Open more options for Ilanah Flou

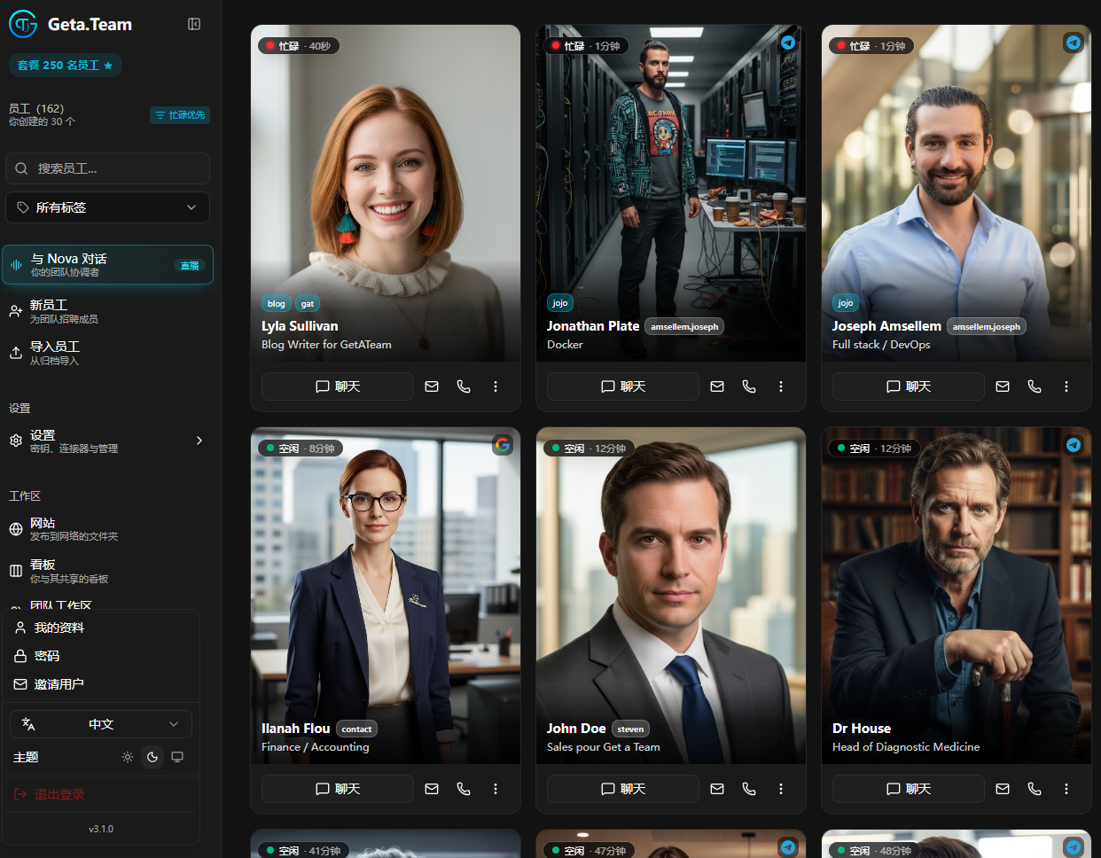coord(496,789)
